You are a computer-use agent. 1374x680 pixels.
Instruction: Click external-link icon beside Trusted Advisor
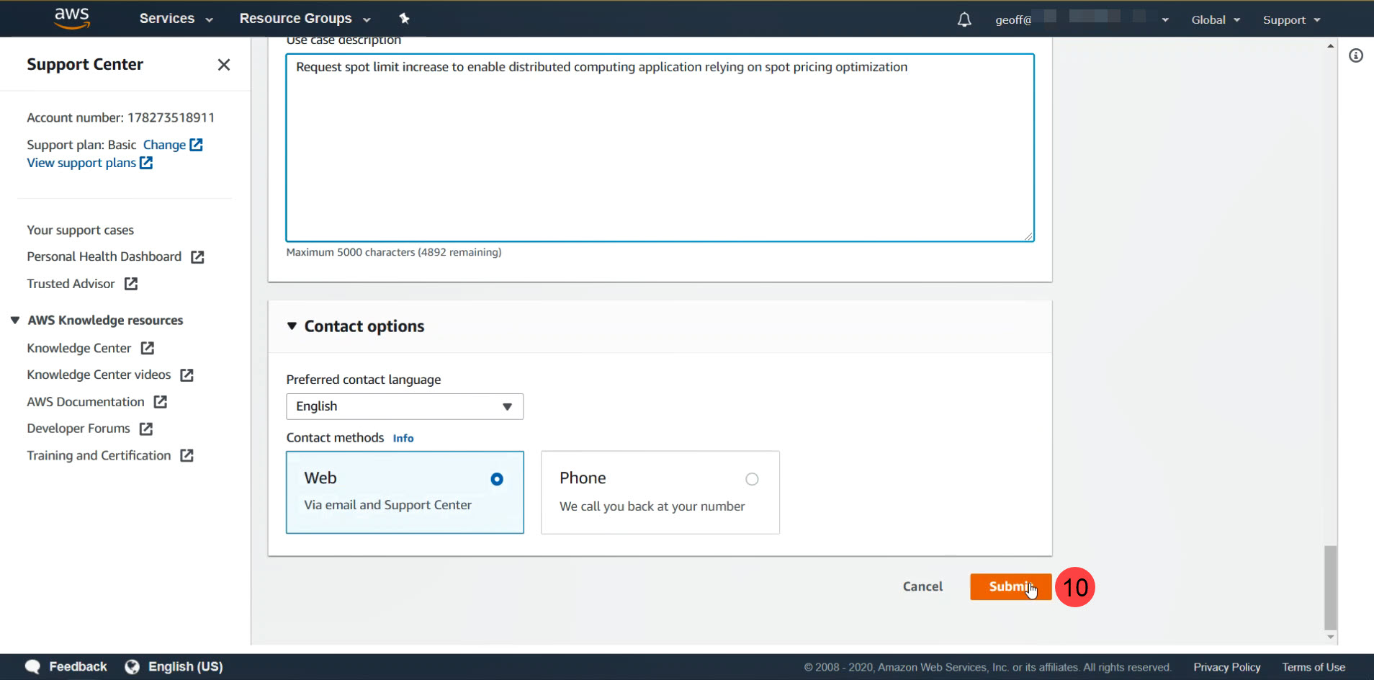[x=131, y=284]
